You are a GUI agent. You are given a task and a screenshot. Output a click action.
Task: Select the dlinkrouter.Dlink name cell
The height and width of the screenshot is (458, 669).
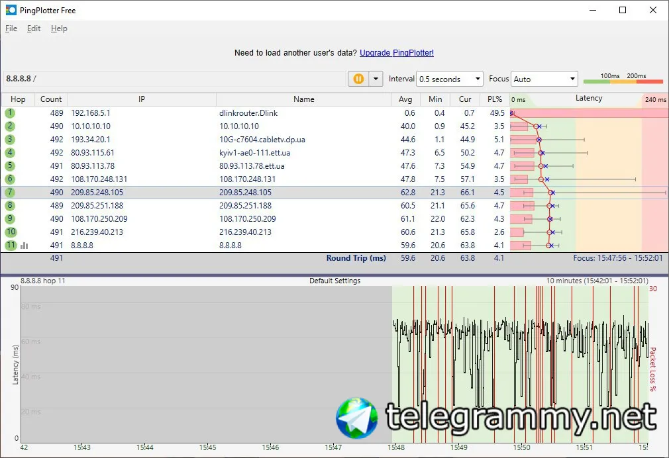(248, 113)
